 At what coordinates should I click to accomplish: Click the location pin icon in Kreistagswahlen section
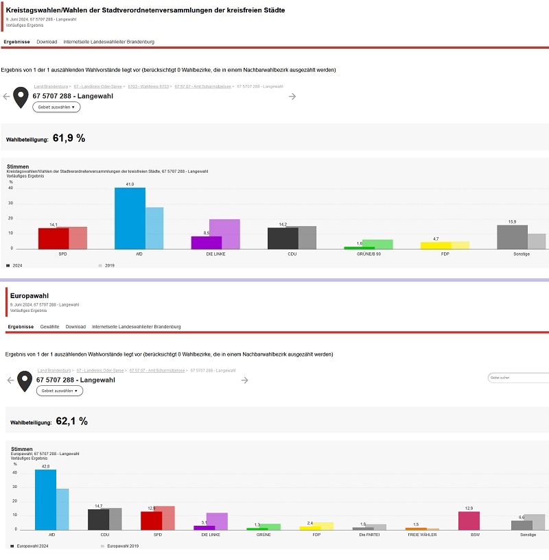click(x=21, y=98)
